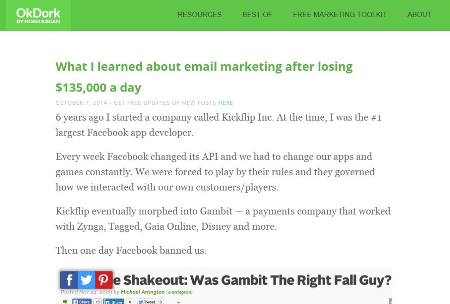Click the Facebook share count bubble showing 18
The width and height of the screenshot is (450, 304).
[98, 302]
